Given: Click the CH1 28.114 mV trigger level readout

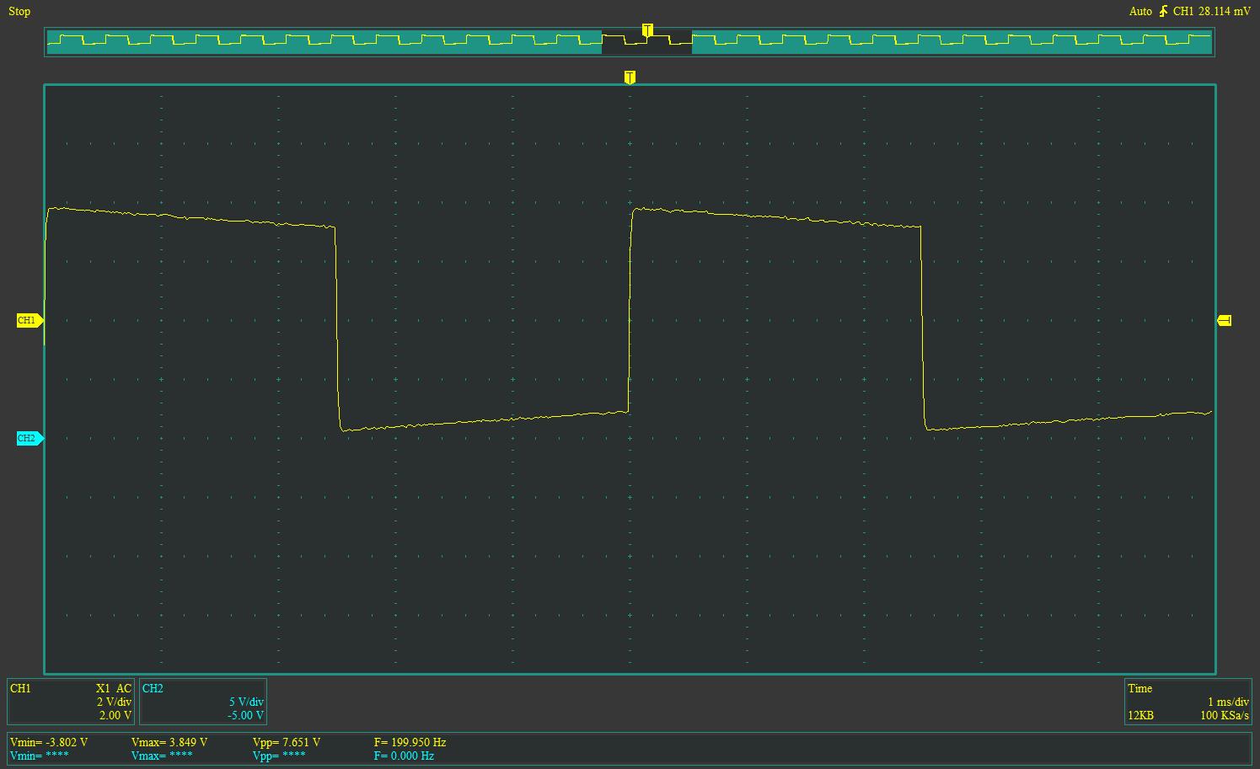Looking at the screenshot, I should pos(1212,11).
